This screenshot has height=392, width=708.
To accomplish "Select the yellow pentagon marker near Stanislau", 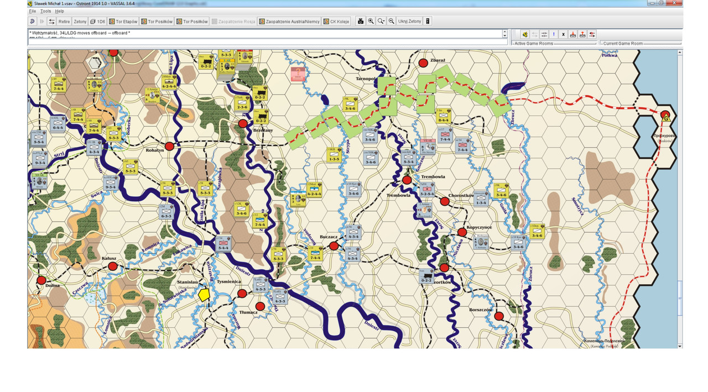I will click(x=205, y=295).
